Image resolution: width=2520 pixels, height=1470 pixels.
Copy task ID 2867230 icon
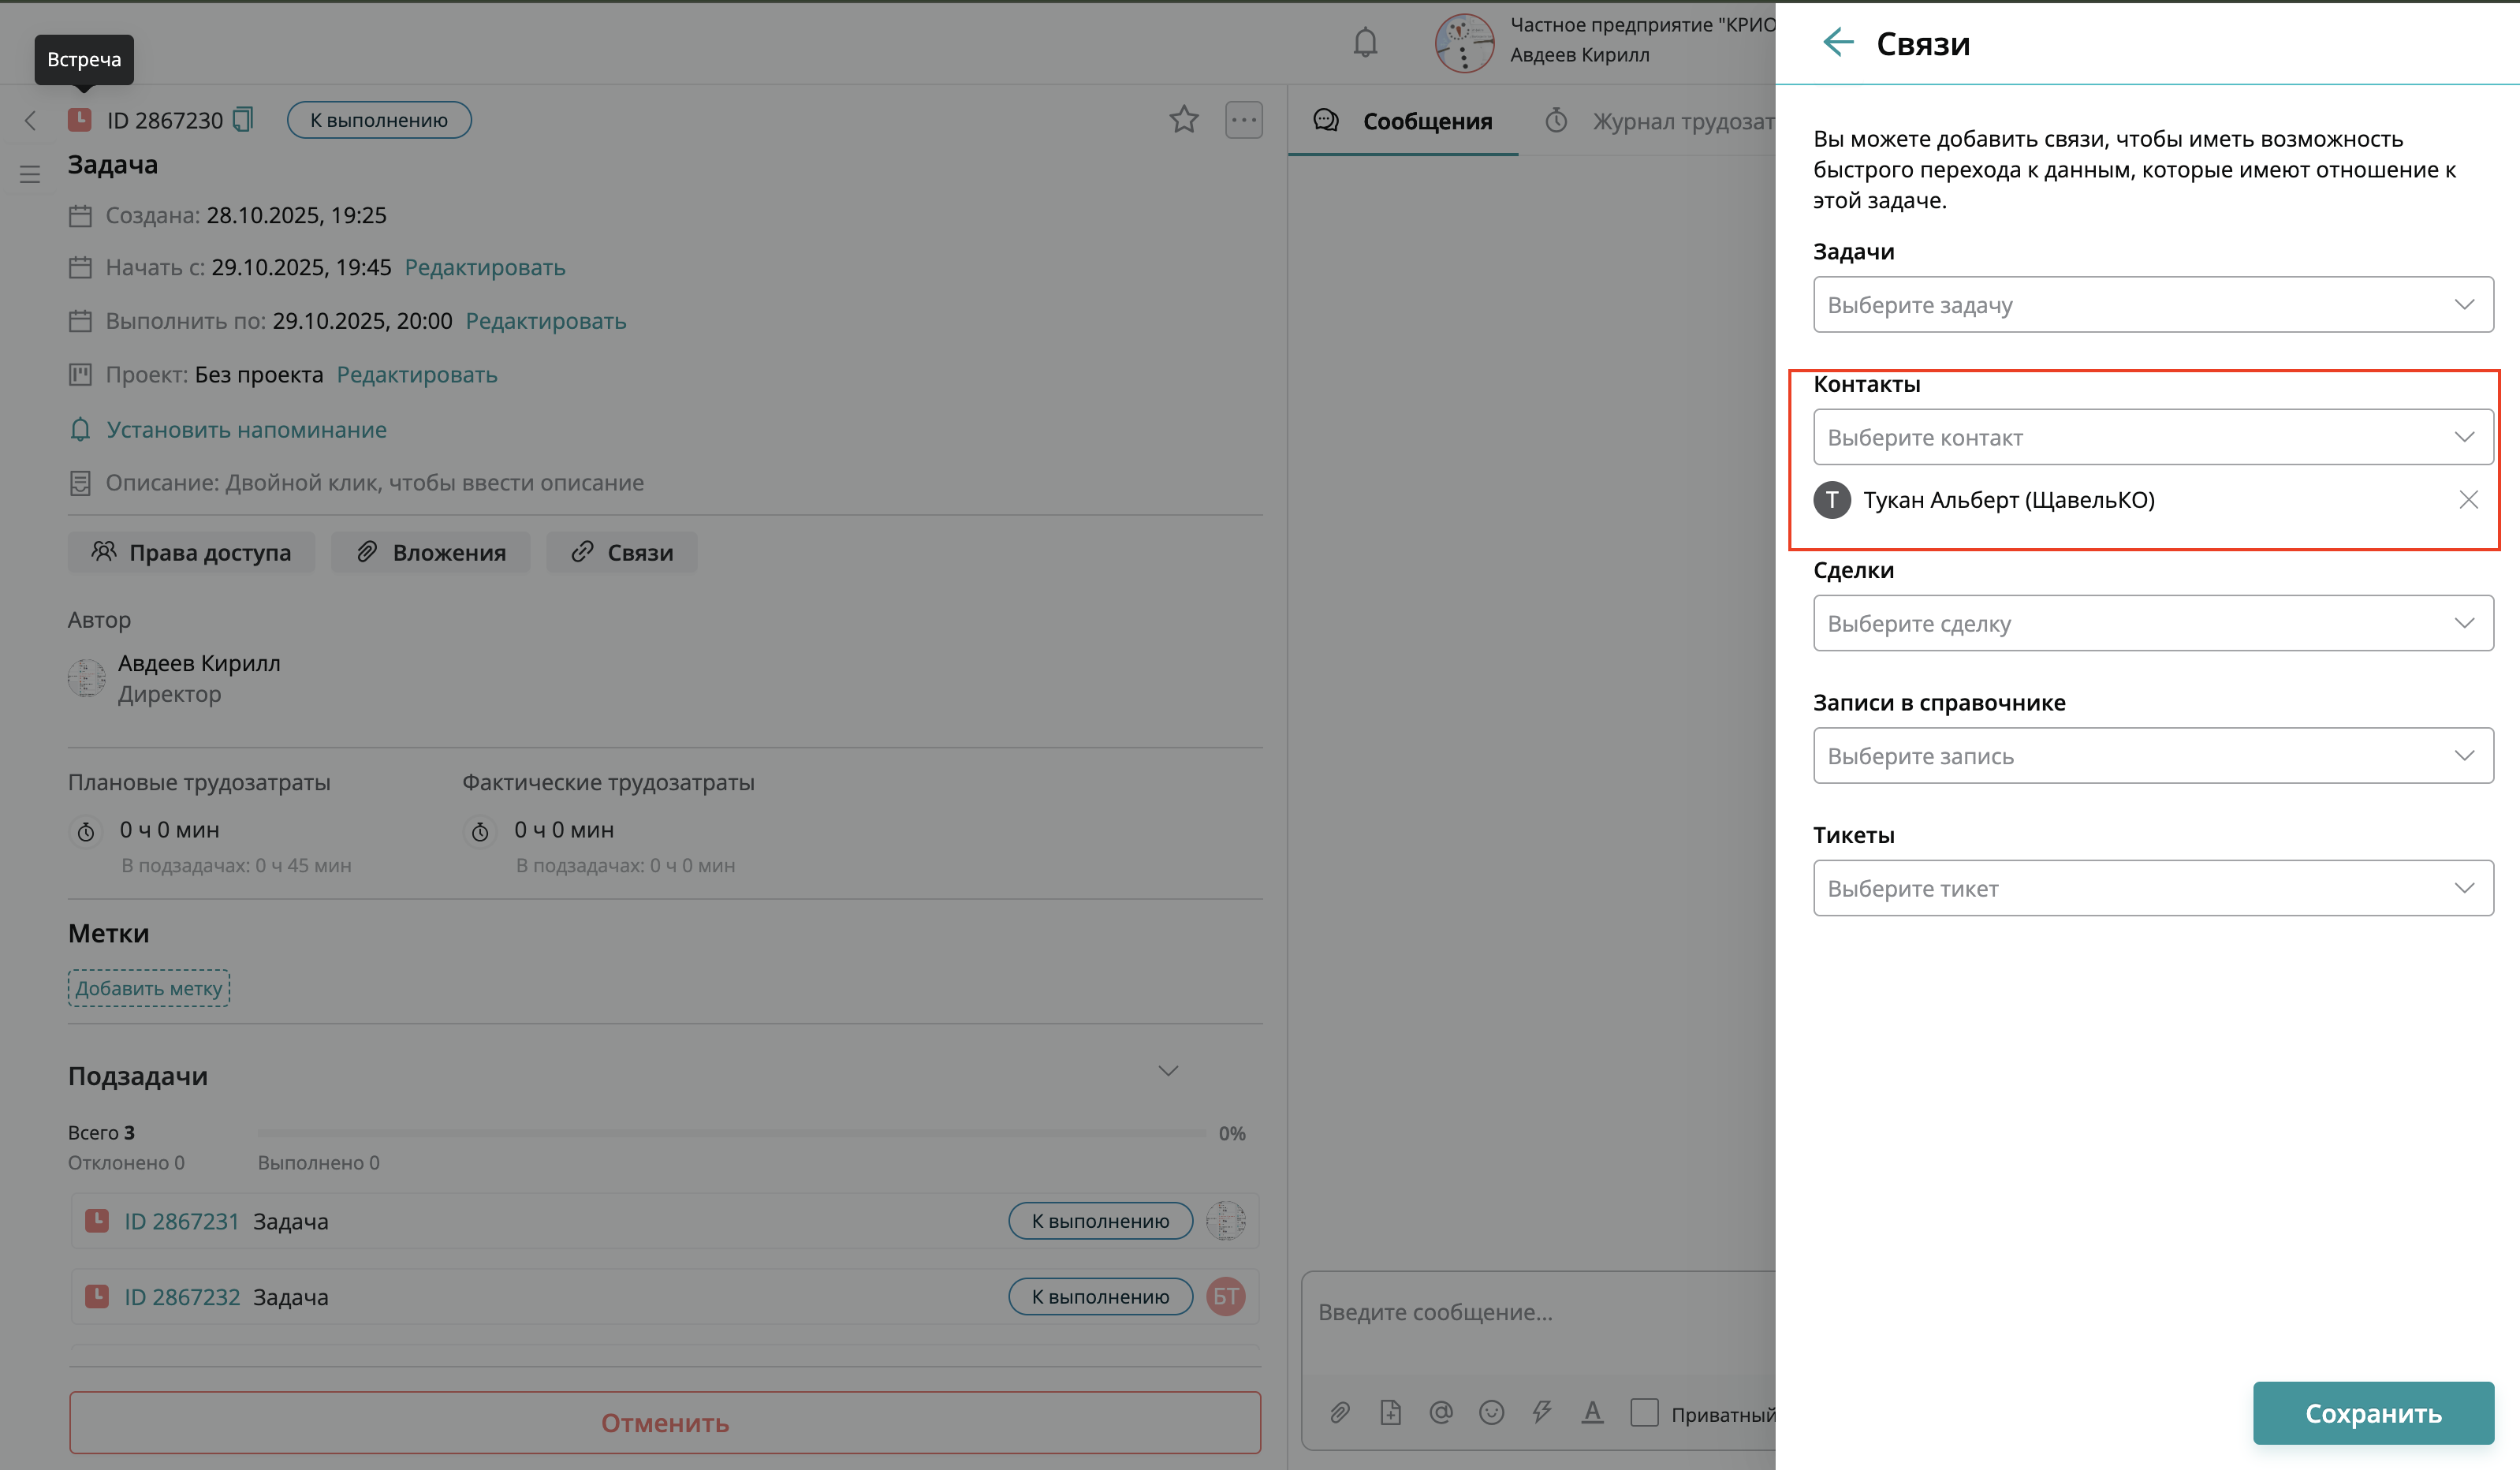pos(243,120)
